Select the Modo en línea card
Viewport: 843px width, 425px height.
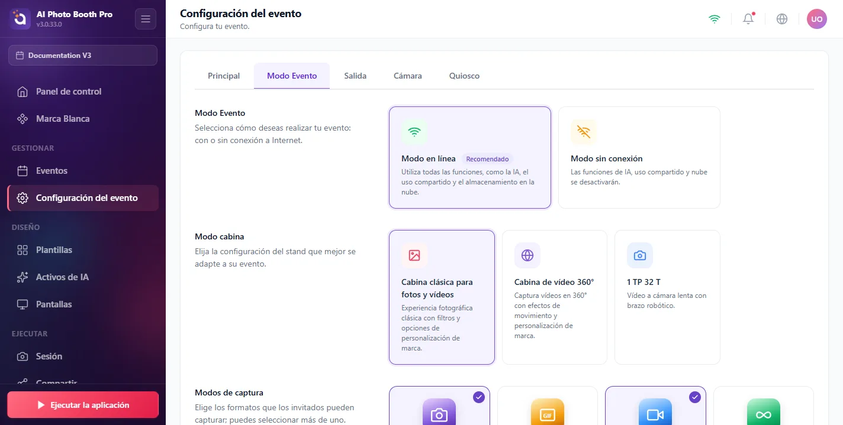[470, 157]
